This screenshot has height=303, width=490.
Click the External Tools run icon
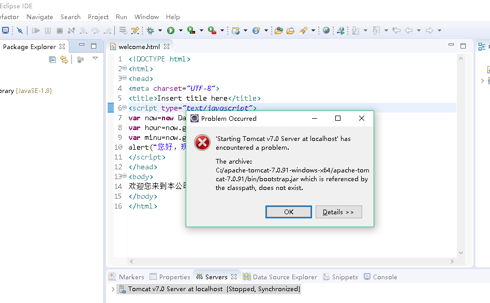tap(212, 30)
